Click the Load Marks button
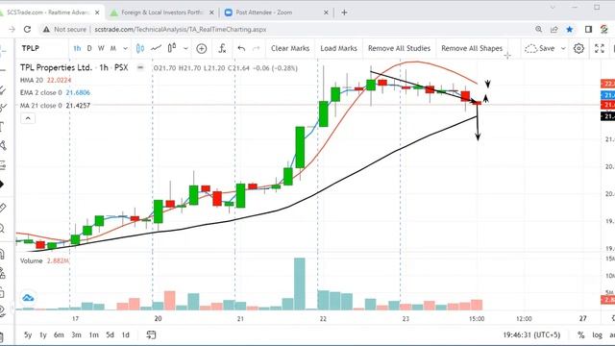The width and height of the screenshot is (615, 346). (x=338, y=48)
